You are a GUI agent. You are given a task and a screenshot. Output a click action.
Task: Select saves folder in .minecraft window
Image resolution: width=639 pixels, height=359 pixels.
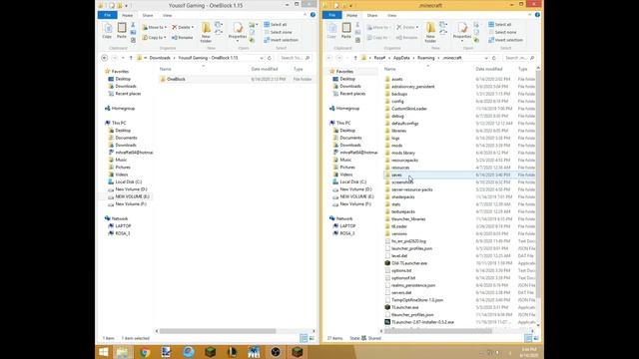[x=396, y=175]
